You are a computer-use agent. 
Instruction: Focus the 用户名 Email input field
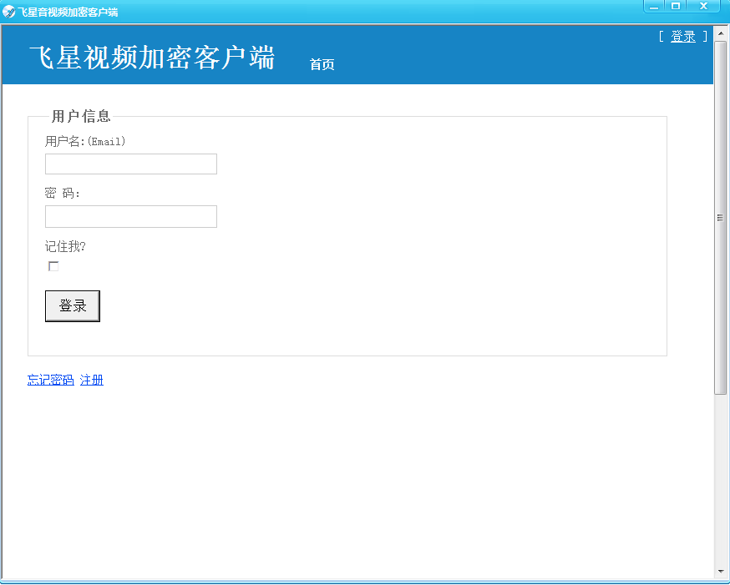131,164
